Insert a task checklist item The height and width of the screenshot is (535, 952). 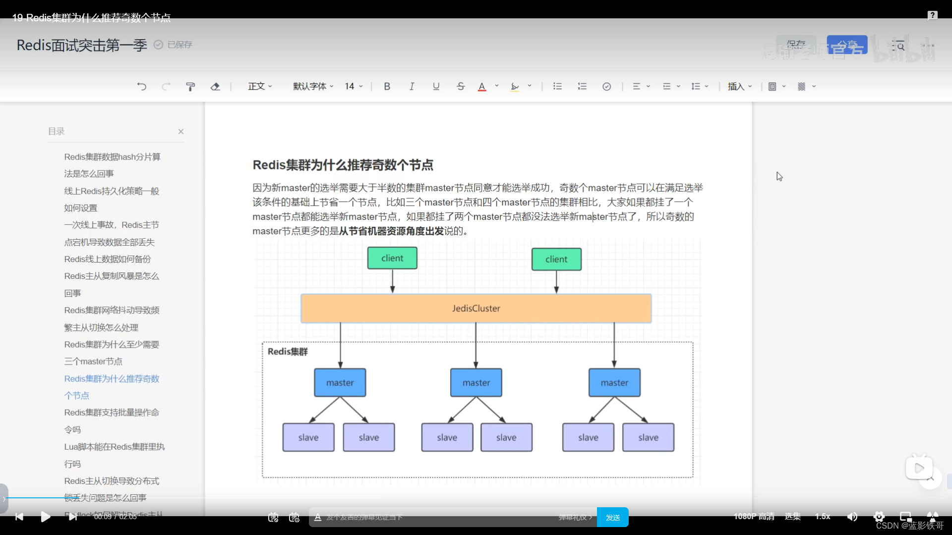(x=607, y=87)
